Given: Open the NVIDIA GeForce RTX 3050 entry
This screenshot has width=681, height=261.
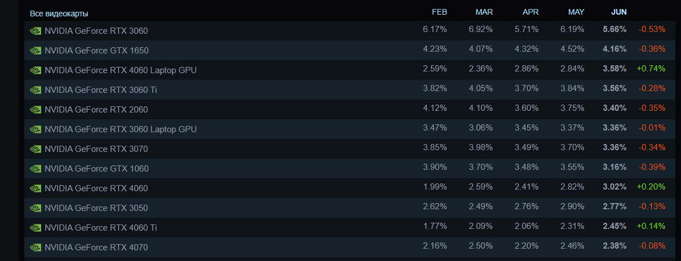Looking at the screenshot, I should pos(96,208).
